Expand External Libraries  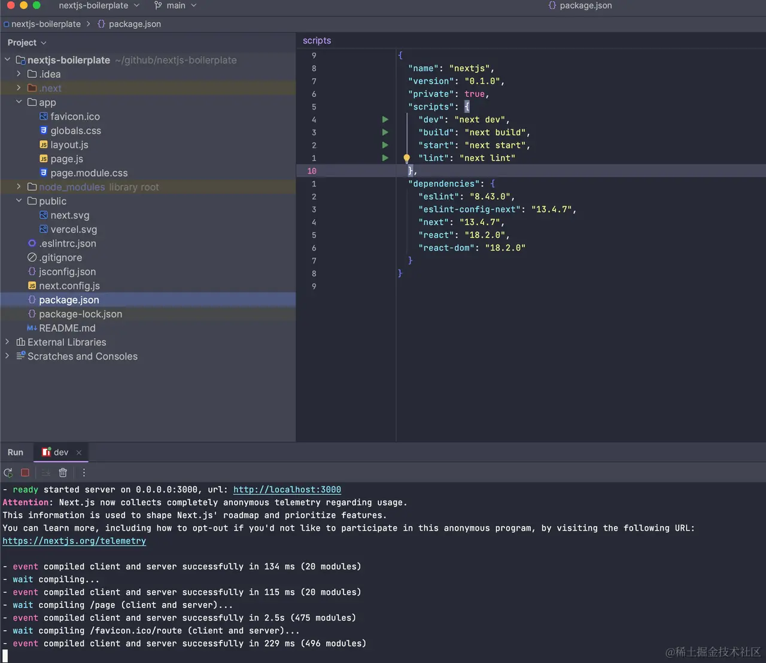click(x=7, y=342)
